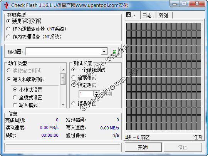
Task: Open the 驱动器 drive dropdown arrow
Action: point(104,51)
